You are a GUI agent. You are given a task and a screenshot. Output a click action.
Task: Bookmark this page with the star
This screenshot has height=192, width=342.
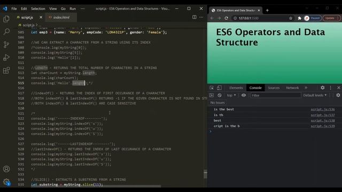pyautogui.click(x=291, y=18)
